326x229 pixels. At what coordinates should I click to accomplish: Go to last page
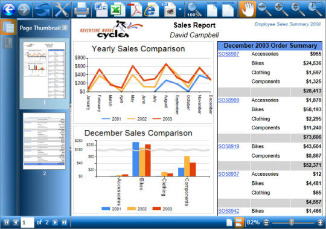point(64,222)
